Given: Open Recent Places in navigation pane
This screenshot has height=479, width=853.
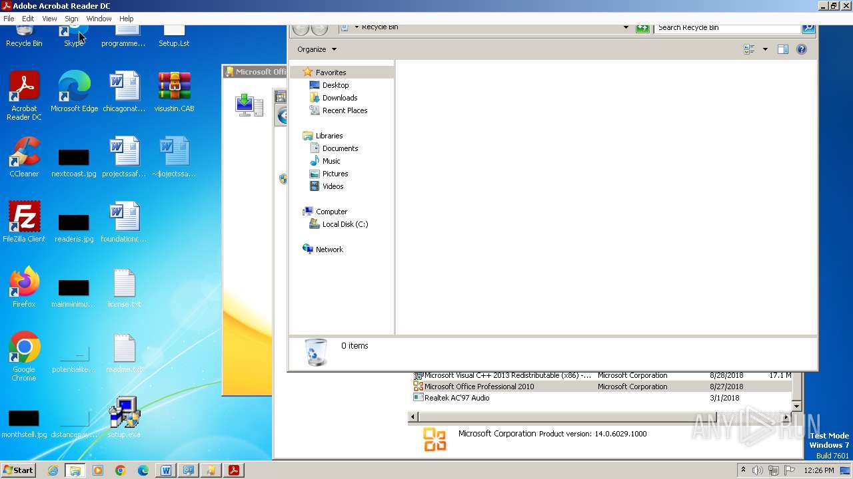Looking at the screenshot, I should (345, 110).
